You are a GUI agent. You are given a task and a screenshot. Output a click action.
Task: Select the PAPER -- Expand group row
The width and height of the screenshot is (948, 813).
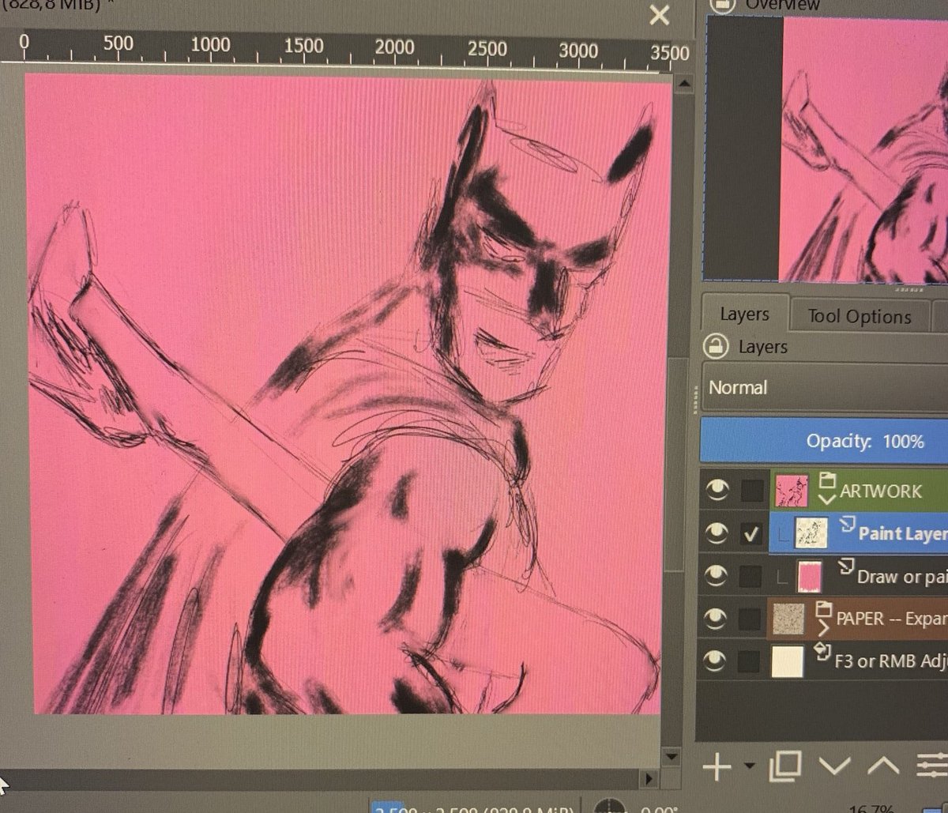pos(858,618)
